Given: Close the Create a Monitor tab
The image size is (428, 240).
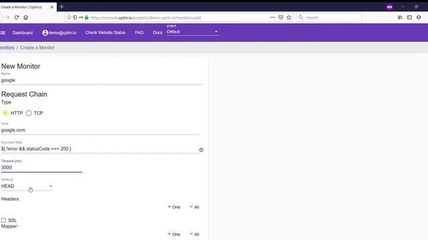Looking at the screenshot, I should click(x=52, y=7).
